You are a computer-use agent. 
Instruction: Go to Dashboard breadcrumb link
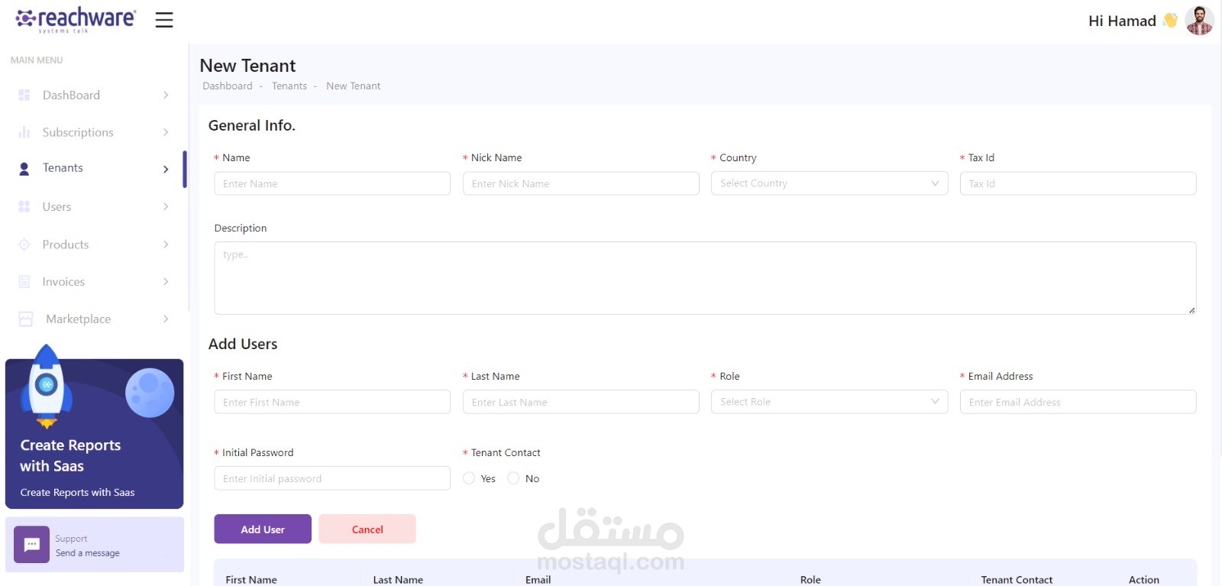[228, 86]
